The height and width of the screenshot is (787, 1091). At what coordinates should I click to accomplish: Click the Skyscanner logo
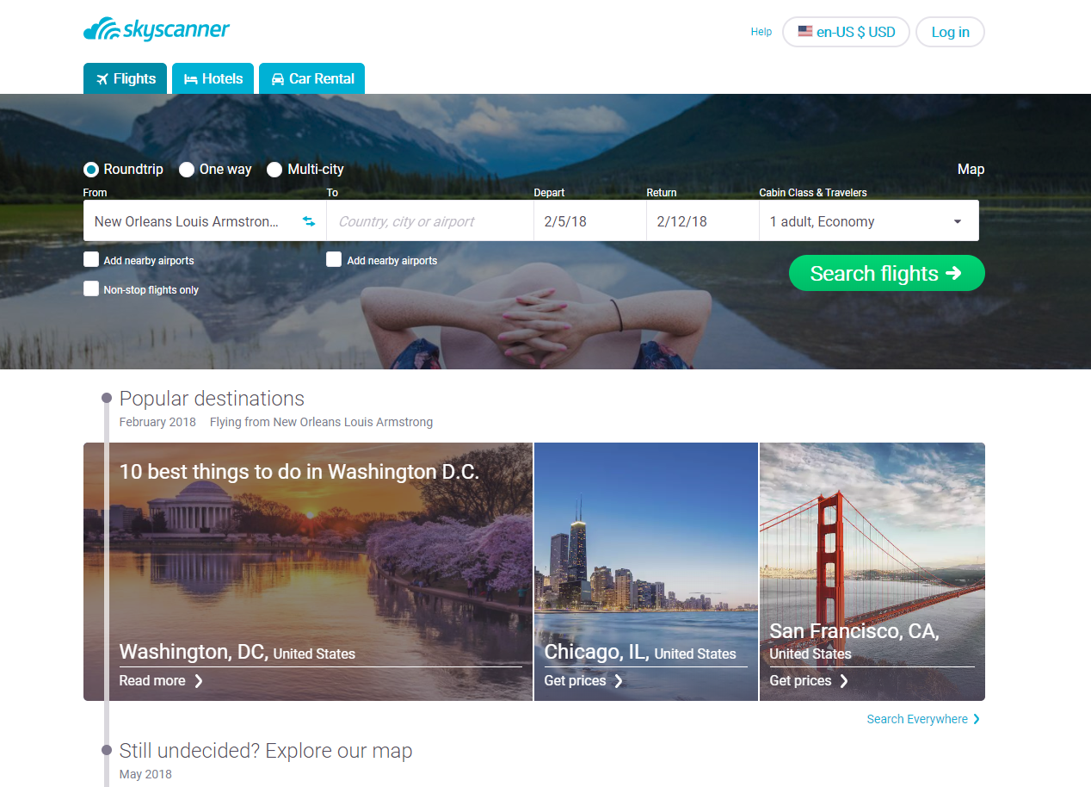(157, 30)
